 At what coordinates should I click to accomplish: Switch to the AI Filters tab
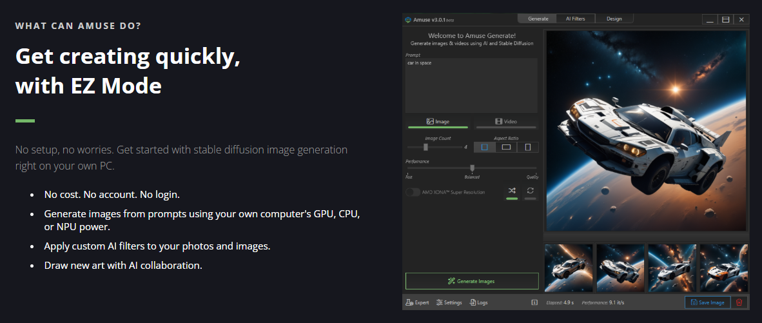pyautogui.click(x=575, y=19)
